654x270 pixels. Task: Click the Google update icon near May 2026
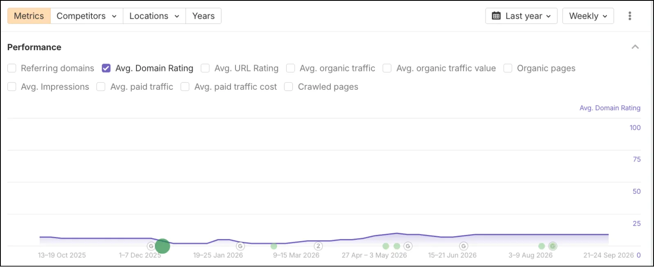[x=408, y=246]
